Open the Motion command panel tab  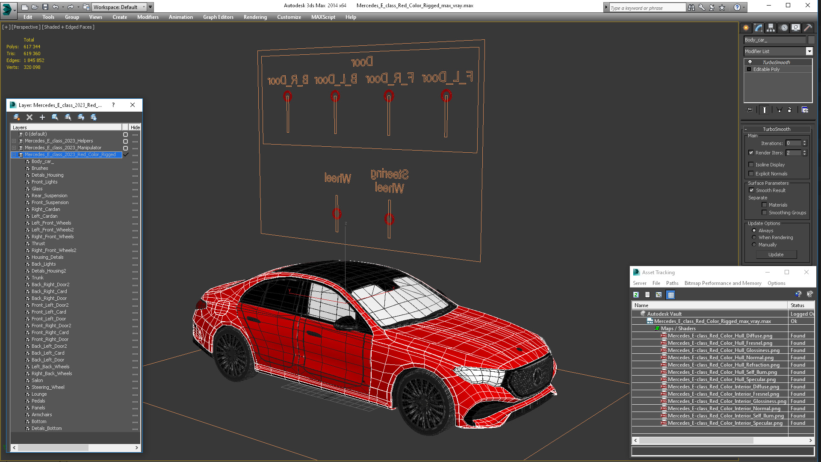tap(784, 28)
